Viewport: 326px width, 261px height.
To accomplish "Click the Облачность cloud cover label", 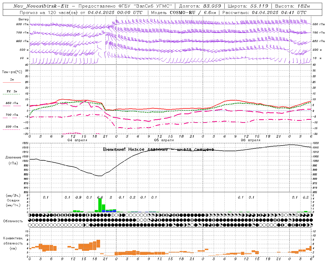I will 13,221.
